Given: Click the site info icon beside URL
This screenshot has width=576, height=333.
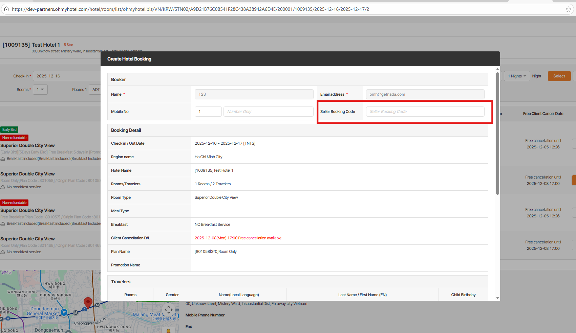Looking at the screenshot, I should pyautogui.click(x=6, y=9).
